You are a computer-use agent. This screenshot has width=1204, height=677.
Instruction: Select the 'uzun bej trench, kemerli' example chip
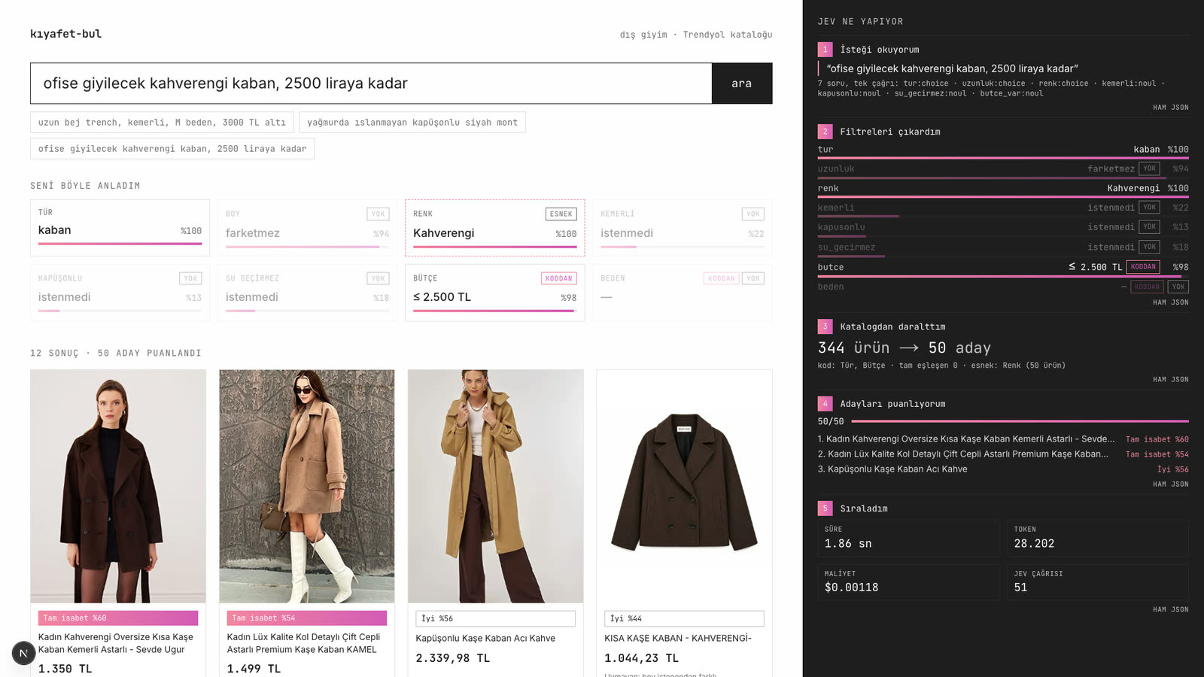click(x=162, y=123)
